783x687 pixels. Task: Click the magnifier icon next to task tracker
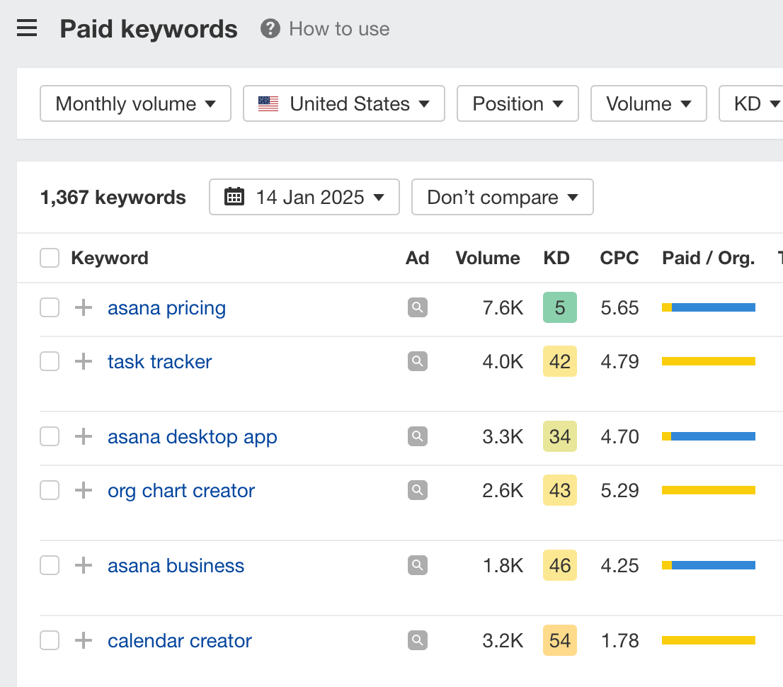[417, 361]
